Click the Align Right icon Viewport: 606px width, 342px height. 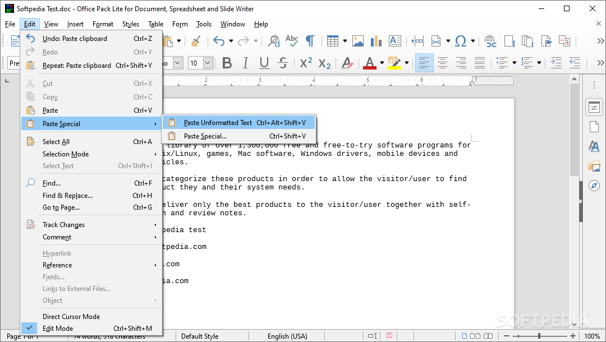[461, 63]
